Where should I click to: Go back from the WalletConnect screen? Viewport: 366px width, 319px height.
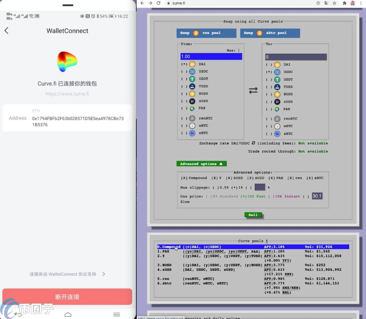click(x=7, y=31)
